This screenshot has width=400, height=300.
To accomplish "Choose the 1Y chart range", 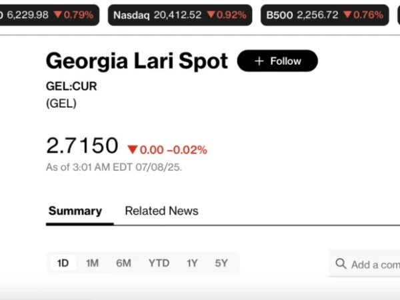I will click(x=192, y=263).
